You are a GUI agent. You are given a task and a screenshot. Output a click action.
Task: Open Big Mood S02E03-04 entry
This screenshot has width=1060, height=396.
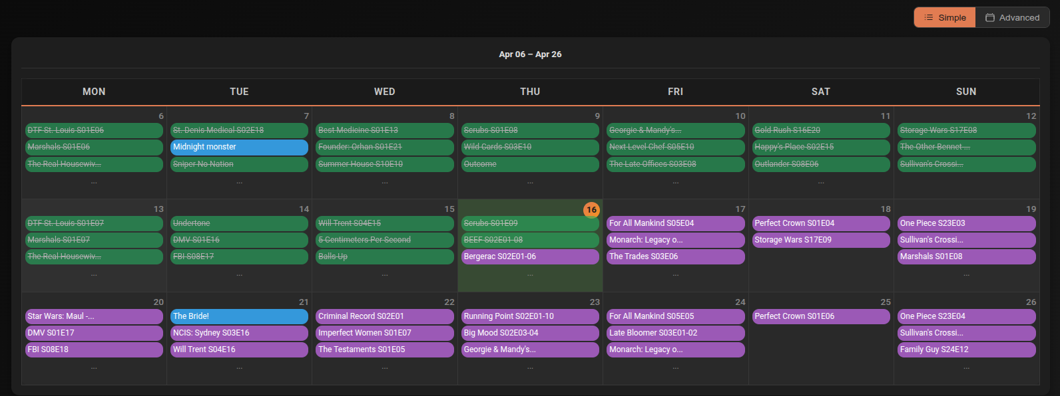530,333
